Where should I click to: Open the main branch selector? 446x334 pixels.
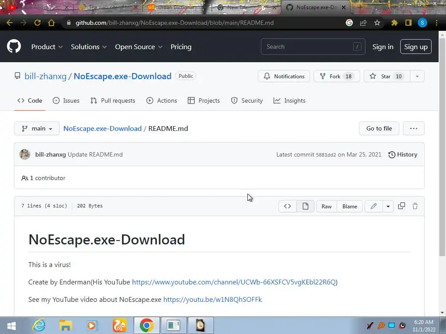pyautogui.click(x=37, y=128)
